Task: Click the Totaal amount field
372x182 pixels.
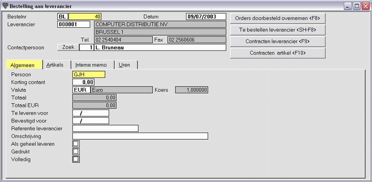Action: 94,98
